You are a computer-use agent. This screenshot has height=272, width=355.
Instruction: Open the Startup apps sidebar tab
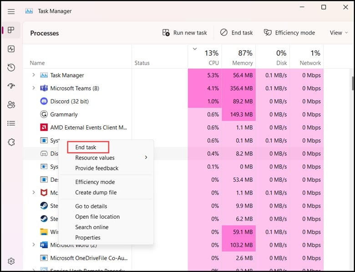[11, 86]
